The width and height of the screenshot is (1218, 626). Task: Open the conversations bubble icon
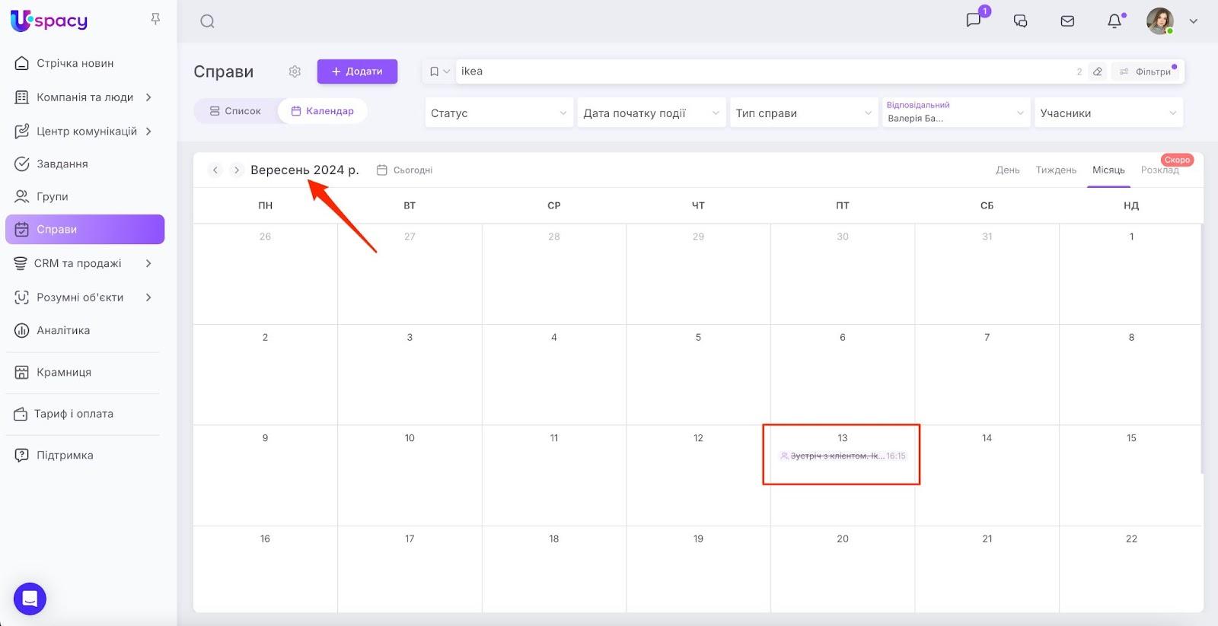[x=1021, y=21]
